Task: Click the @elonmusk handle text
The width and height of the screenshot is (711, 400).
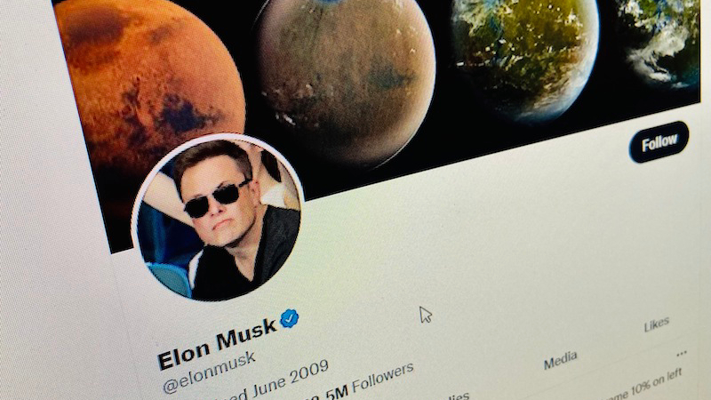Action: 209,372
